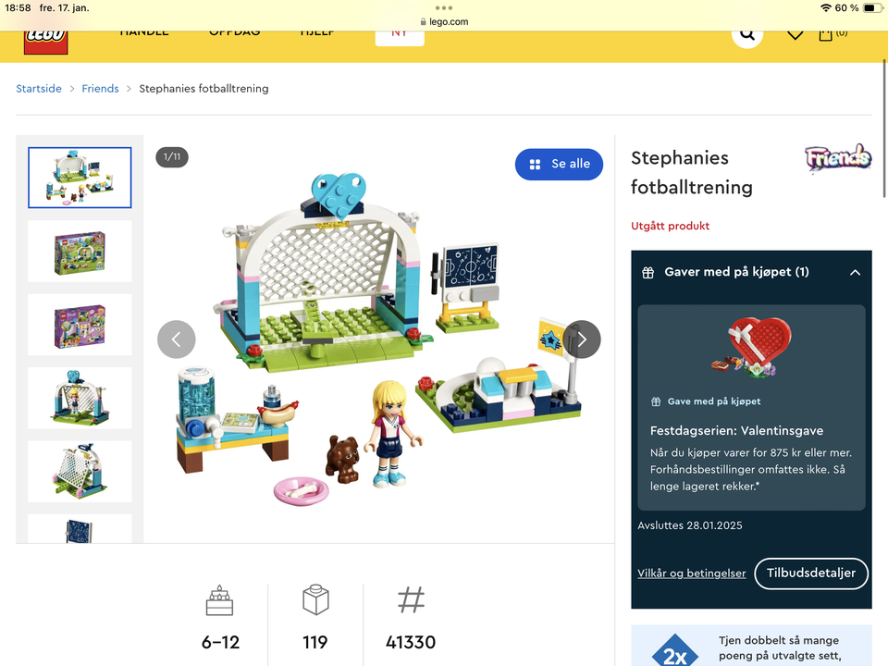
Task: Go to Startside breadcrumb
Action: [x=39, y=89]
